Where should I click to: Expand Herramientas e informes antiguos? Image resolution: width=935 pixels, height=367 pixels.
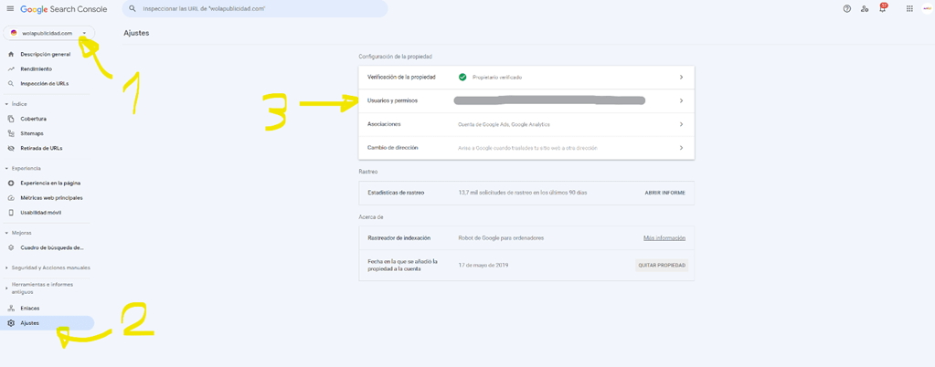click(x=6, y=288)
